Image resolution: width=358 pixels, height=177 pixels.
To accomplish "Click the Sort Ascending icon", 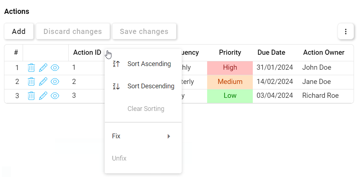I will click(116, 64).
